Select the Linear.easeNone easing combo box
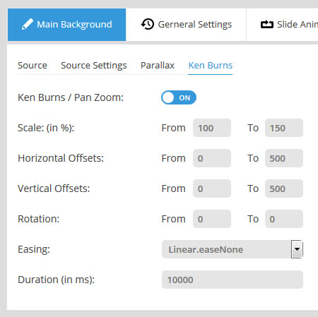 click(x=232, y=249)
